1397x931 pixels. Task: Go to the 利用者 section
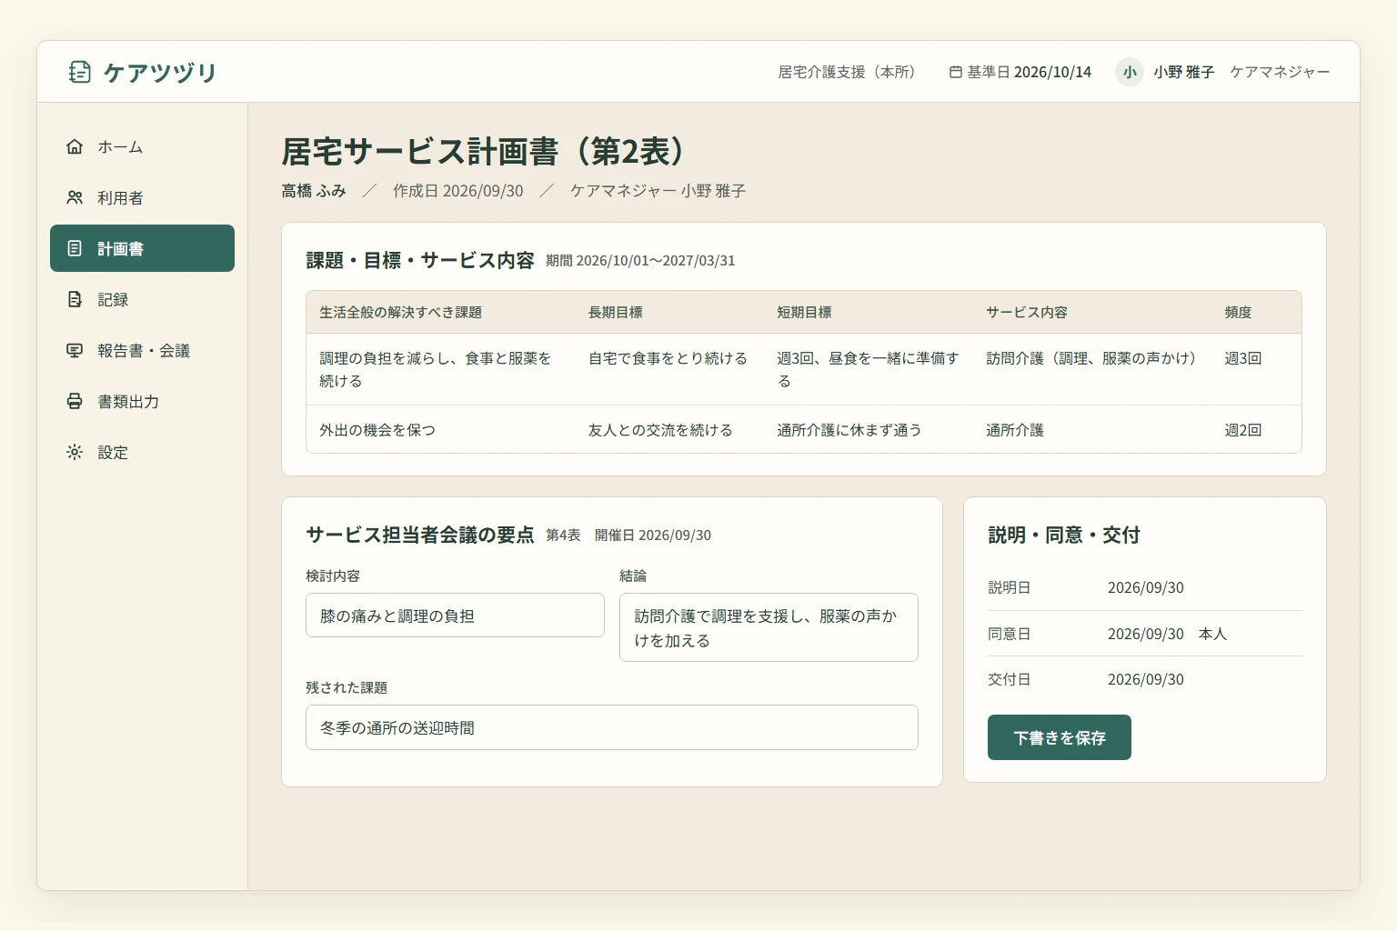point(142,197)
